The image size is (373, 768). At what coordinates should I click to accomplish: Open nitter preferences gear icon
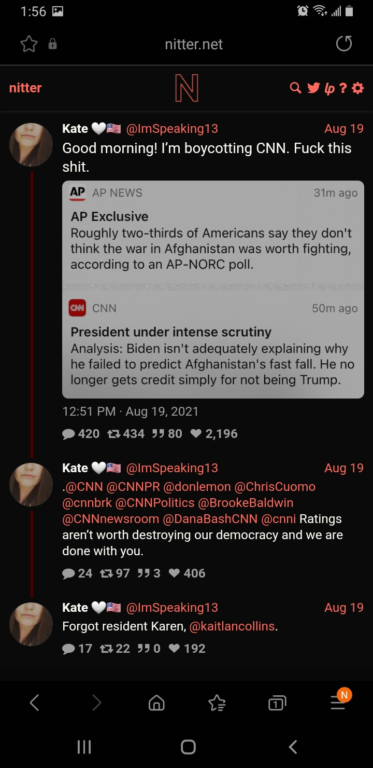pyautogui.click(x=358, y=88)
